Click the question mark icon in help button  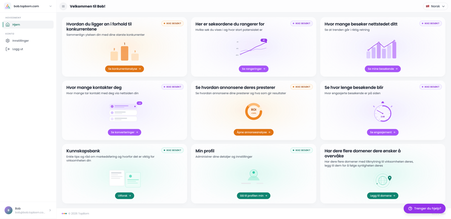click(410, 209)
